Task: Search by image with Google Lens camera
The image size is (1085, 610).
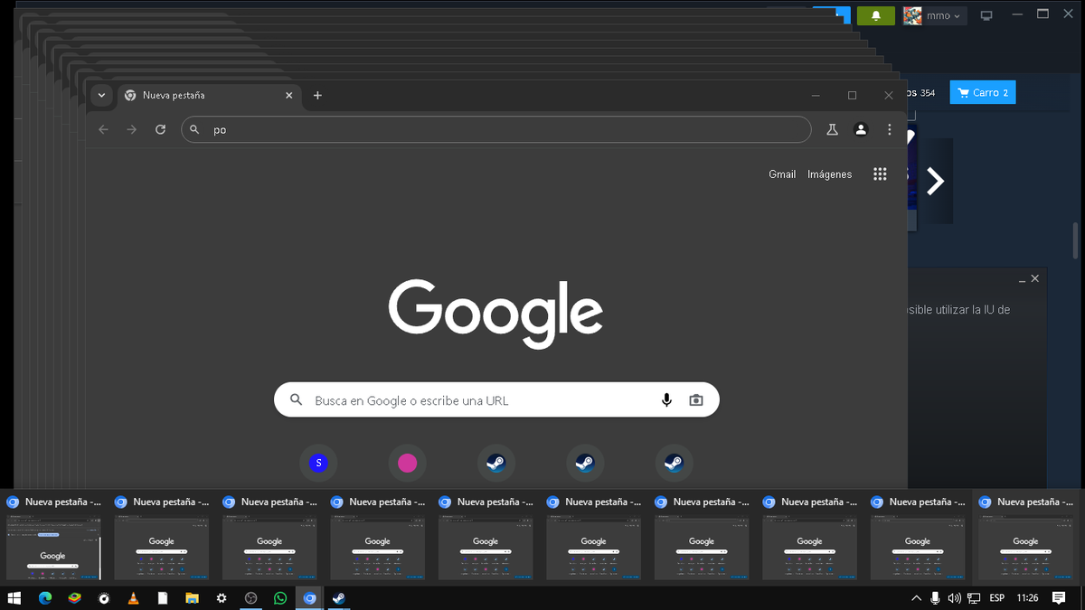Action: (695, 400)
